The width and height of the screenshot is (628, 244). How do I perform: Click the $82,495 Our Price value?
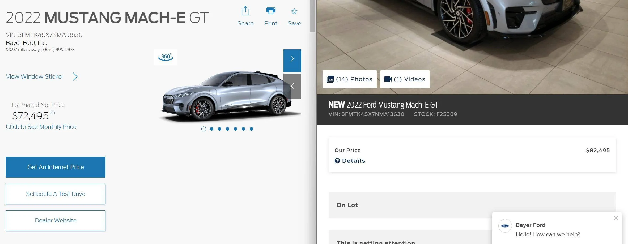[x=598, y=150]
